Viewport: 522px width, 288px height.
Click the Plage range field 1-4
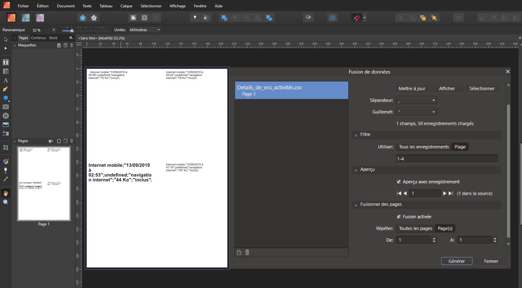(x=447, y=159)
